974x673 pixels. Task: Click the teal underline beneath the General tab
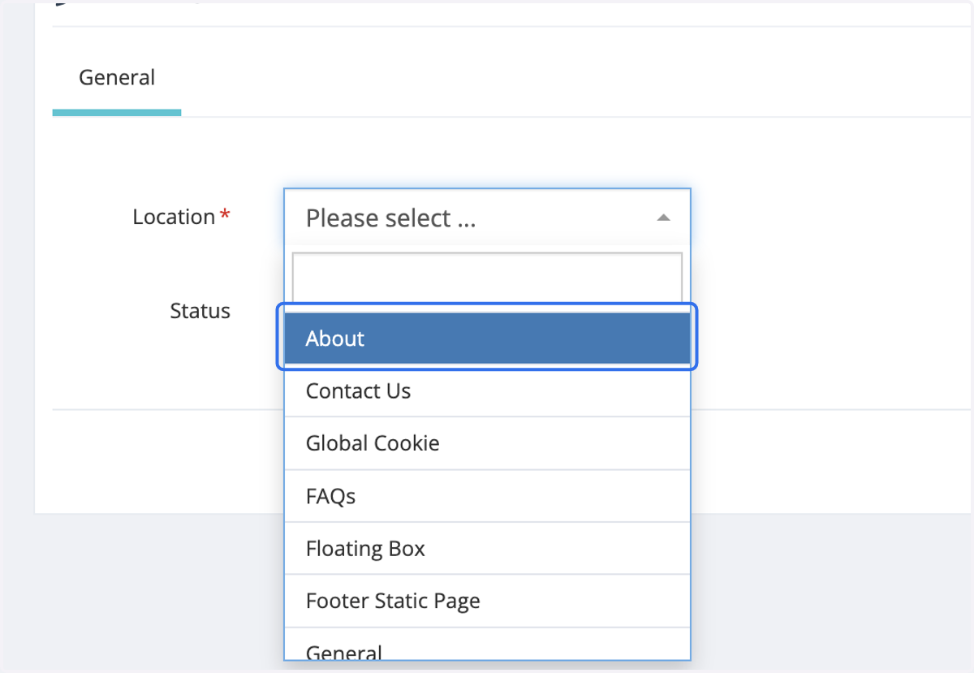(117, 113)
